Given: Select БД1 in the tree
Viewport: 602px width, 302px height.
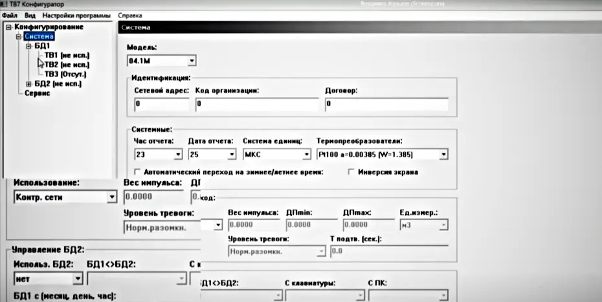Looking at the screenshot, I should click(42, 46).
